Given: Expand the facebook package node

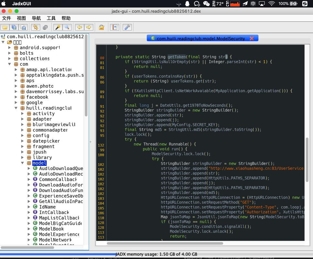Looking at the screenshot, I should tap(16, 97).
